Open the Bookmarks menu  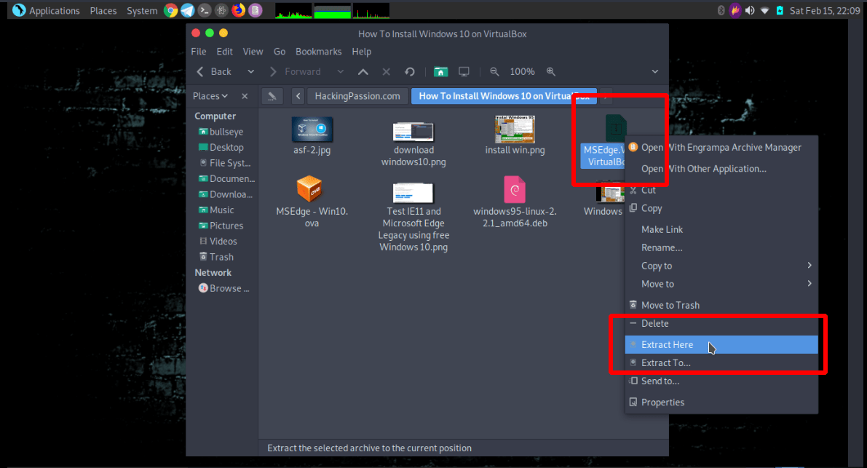(x=319, y=52)
